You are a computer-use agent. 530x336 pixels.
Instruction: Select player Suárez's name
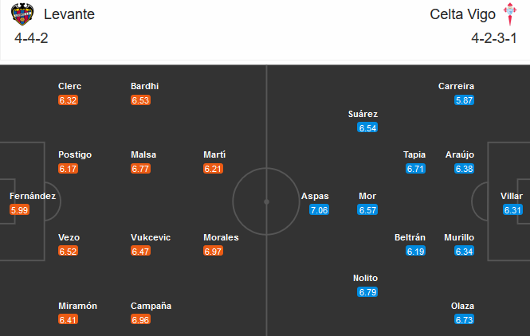pyautogui.click(x=363, y=114)
